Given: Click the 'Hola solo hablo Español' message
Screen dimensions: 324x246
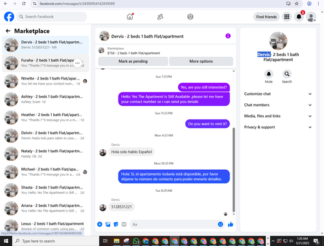Looking at the screenshot, I should 132,152.
